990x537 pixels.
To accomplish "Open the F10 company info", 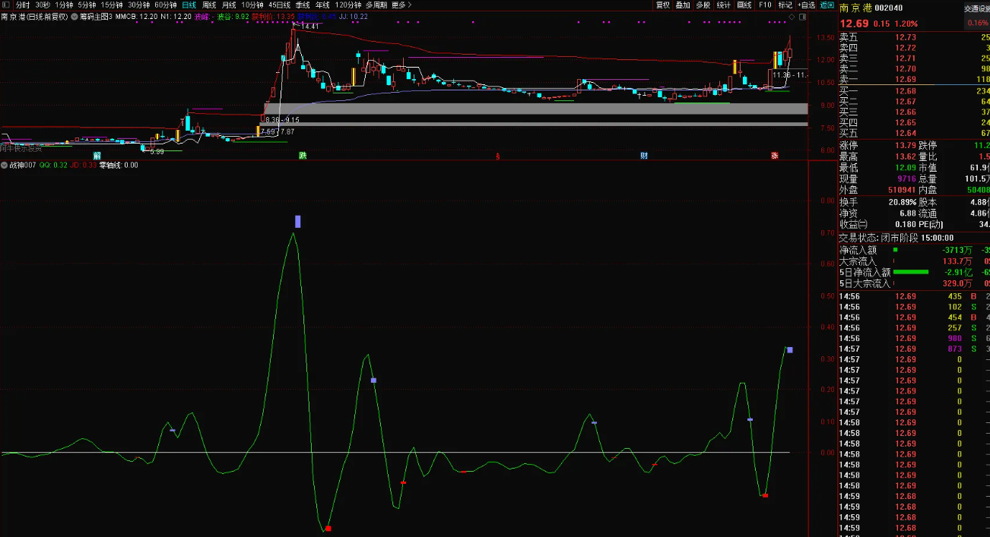I will click(x=764, y=5).
